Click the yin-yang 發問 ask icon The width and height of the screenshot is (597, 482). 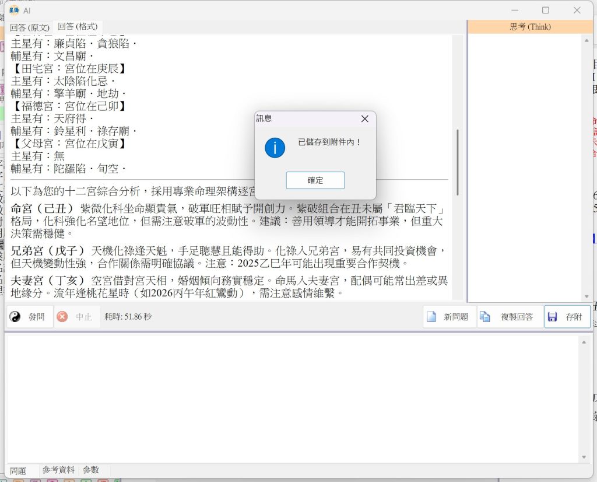tap(16, 317)
